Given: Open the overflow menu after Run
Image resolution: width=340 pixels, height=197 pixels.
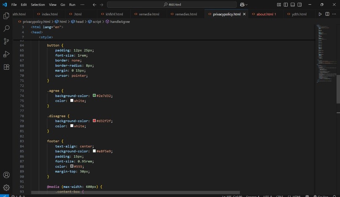Looking at the screenshot, I should click(82, 5).
